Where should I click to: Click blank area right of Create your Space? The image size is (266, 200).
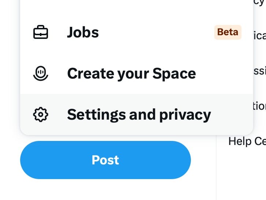(x=223, y=74)
